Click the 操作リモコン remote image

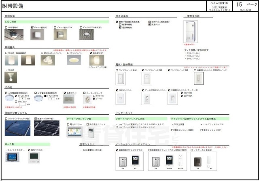tap(34, 158)
